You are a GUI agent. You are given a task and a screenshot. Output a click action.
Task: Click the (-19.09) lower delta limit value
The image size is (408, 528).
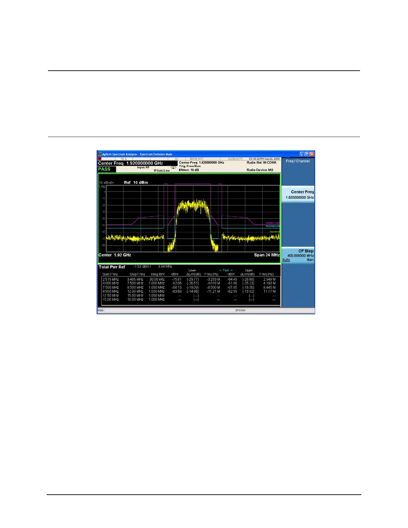click(193, 287)
